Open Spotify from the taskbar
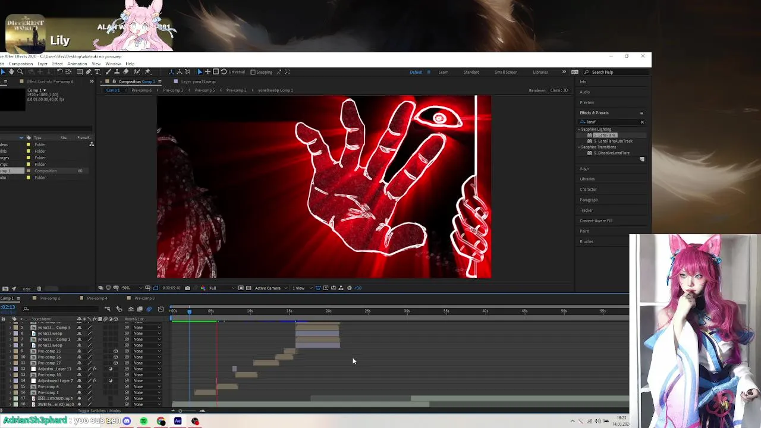761x428 pixels. click(x=144, y=421)
